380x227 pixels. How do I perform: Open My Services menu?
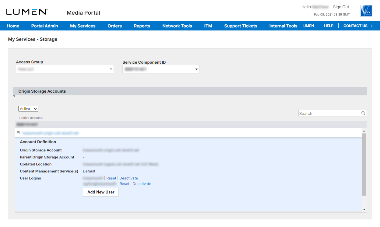click(x=83, y=26)
